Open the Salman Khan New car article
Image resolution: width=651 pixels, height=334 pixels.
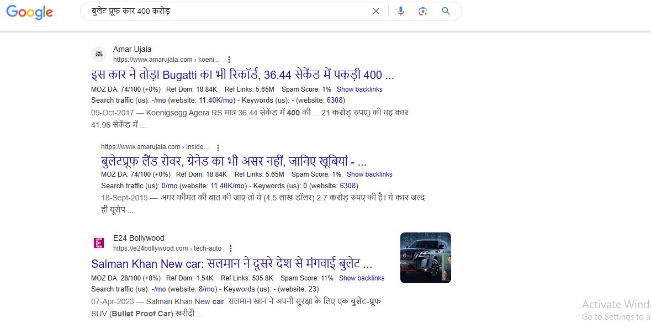(231, 264)
